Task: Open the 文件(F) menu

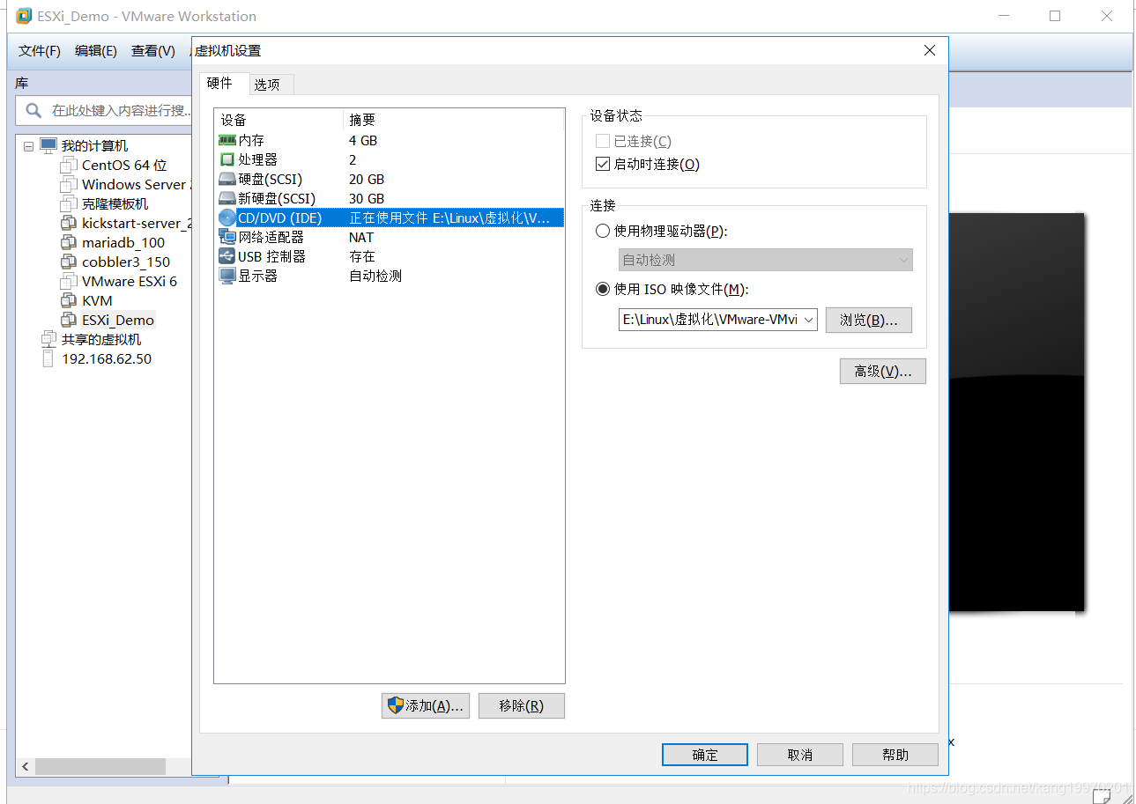Action: 40,50
